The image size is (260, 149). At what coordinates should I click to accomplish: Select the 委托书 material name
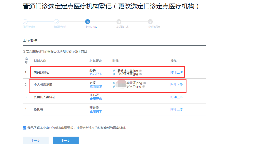pyautogui.click(x=38, y=110)
